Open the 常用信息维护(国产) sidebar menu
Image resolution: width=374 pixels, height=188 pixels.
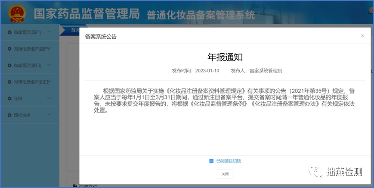(30, 49)
